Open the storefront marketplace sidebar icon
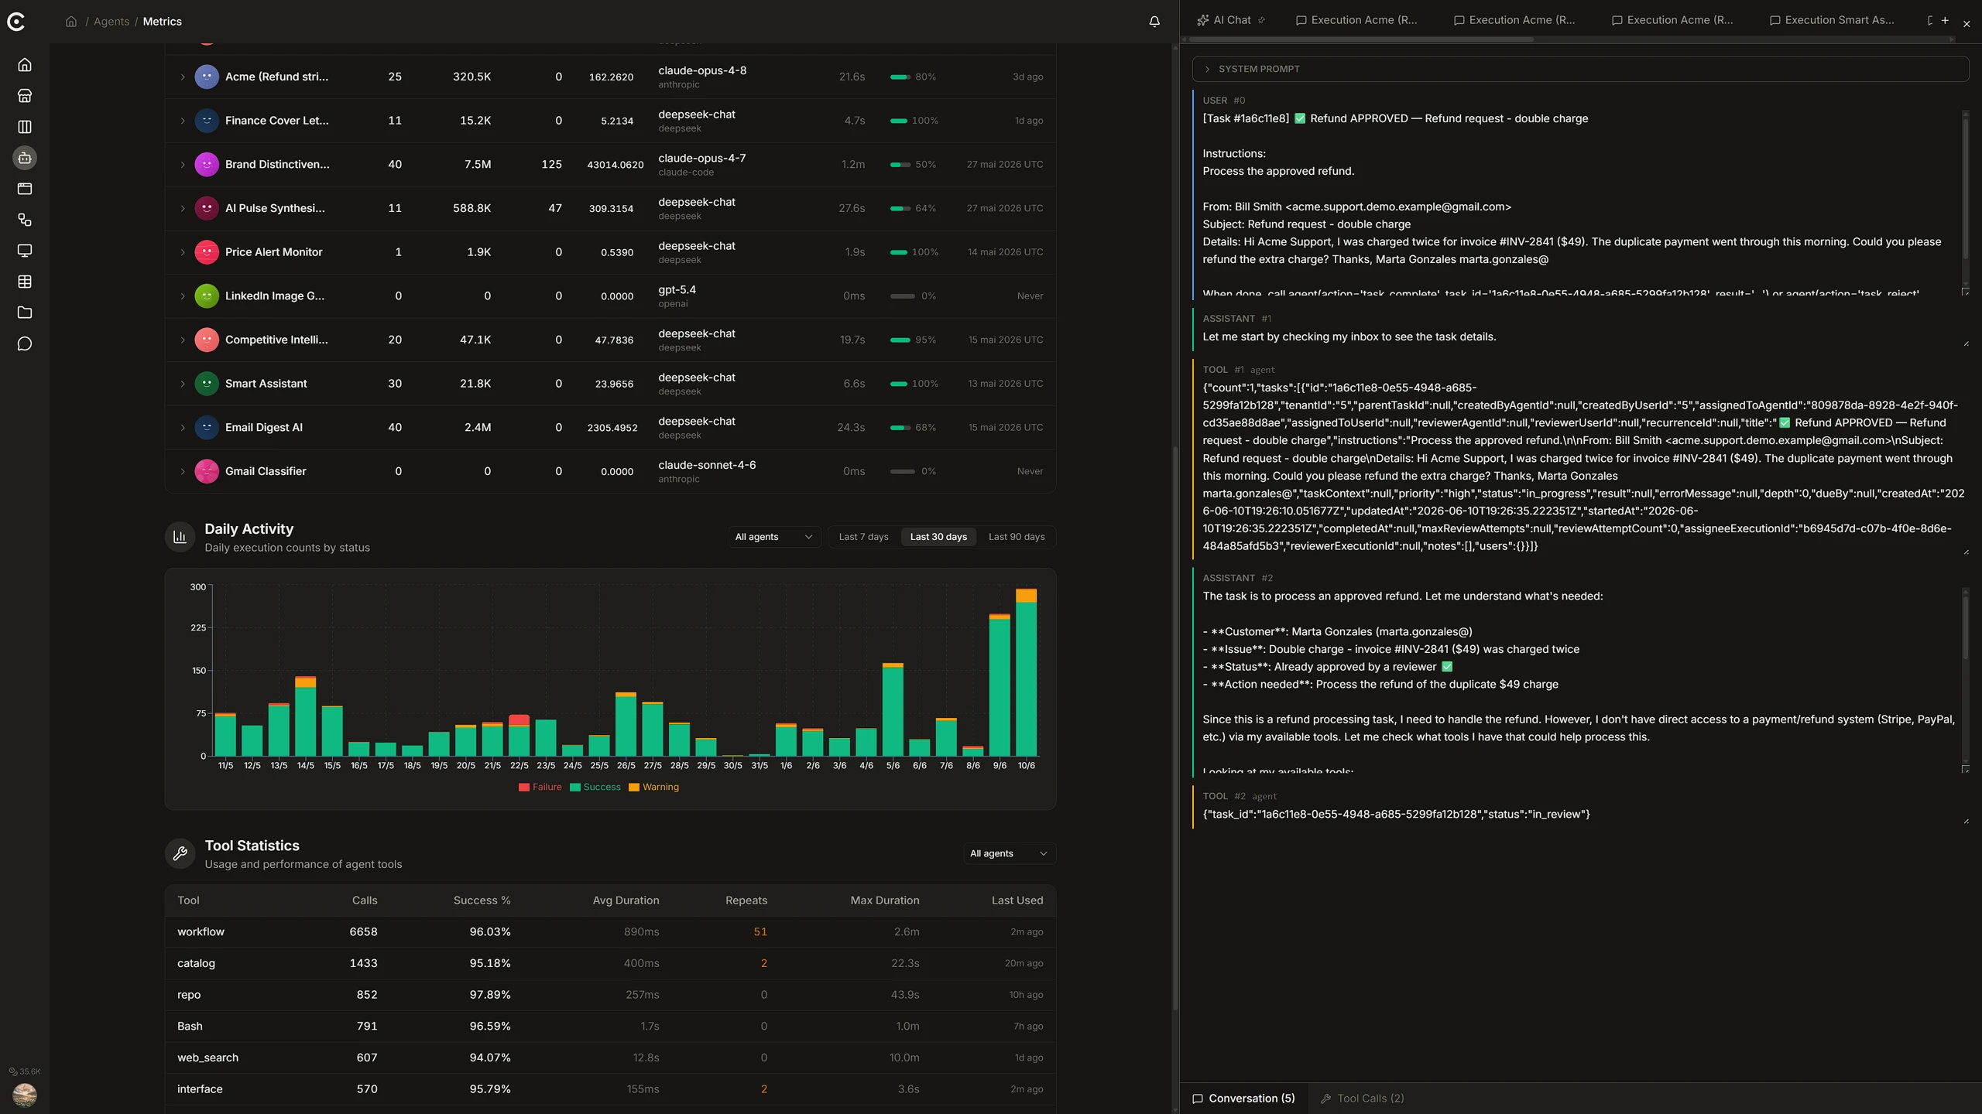Viewport: 1982px width, 1114px height. tap(25, 96)
